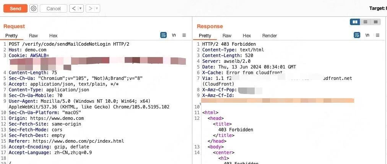387x164 pixels.
Task: Click the <center> tag in response
Action: coord(224,153)
